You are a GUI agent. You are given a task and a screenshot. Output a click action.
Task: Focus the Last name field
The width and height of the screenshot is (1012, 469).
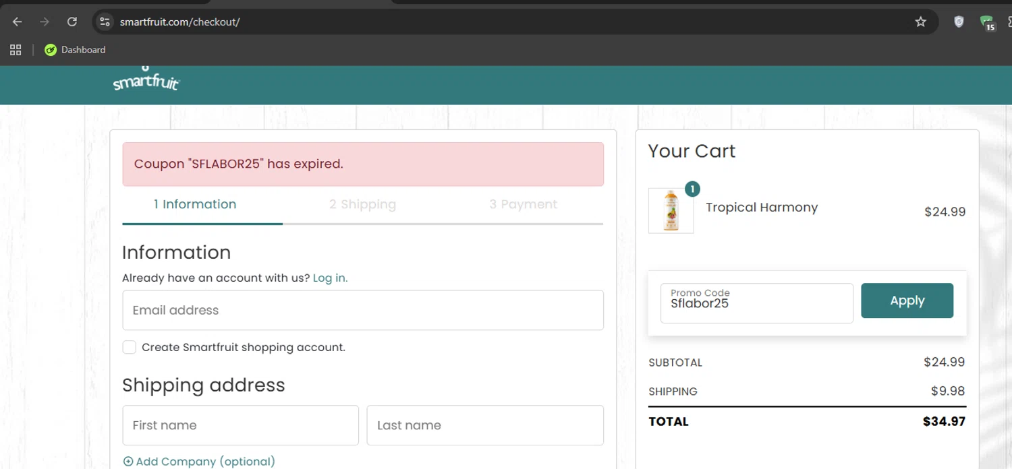pyautogui.click(x=485, y=425)
